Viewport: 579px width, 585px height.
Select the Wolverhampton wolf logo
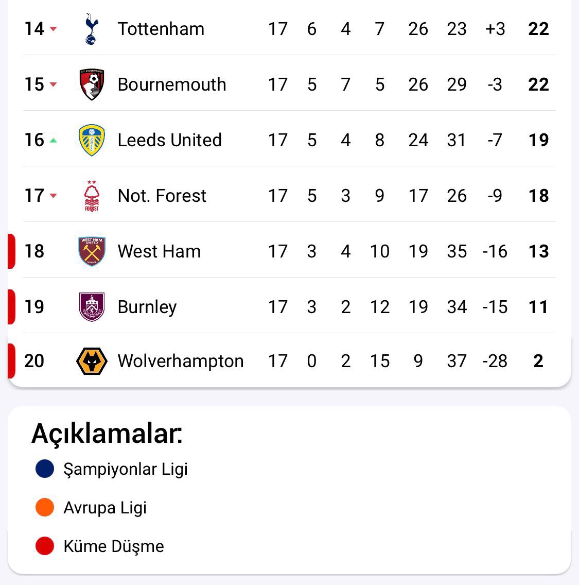click(92, 361)
